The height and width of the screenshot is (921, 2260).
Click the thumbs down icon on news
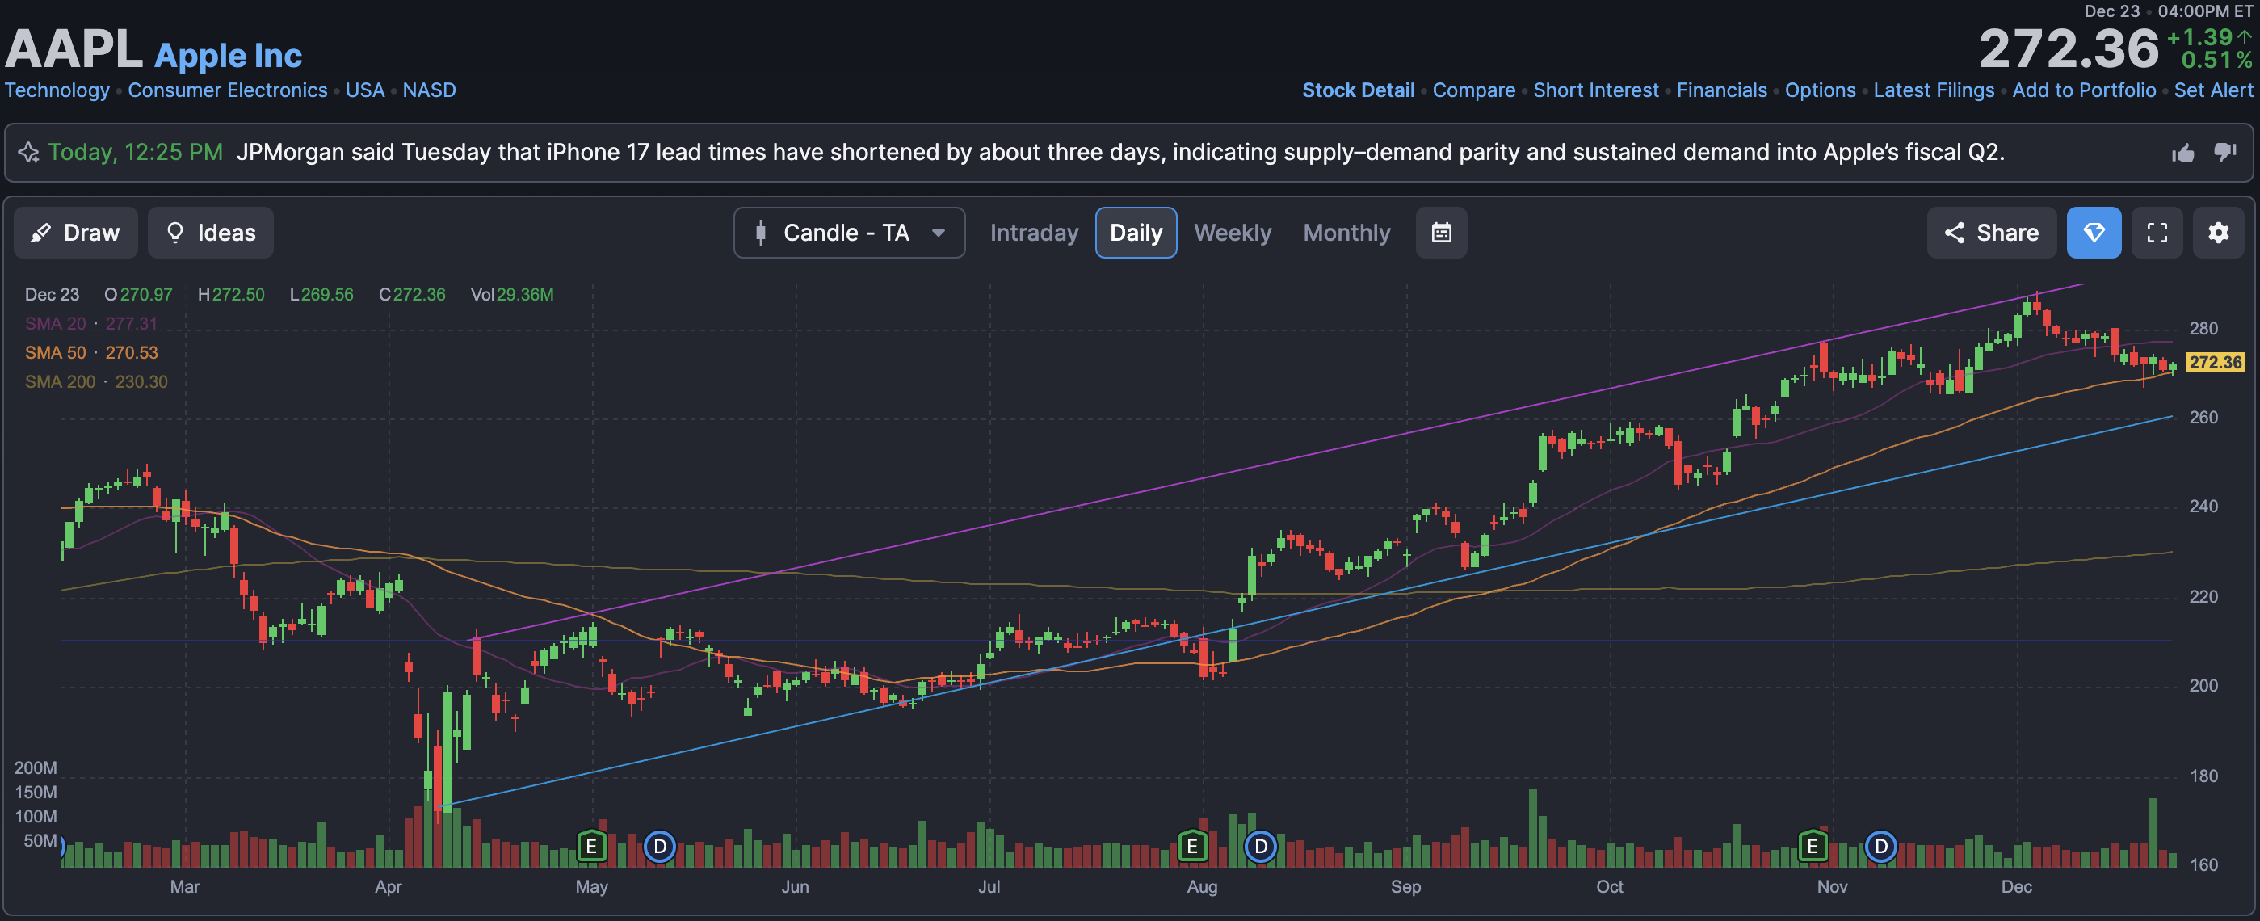point(2225,153)
